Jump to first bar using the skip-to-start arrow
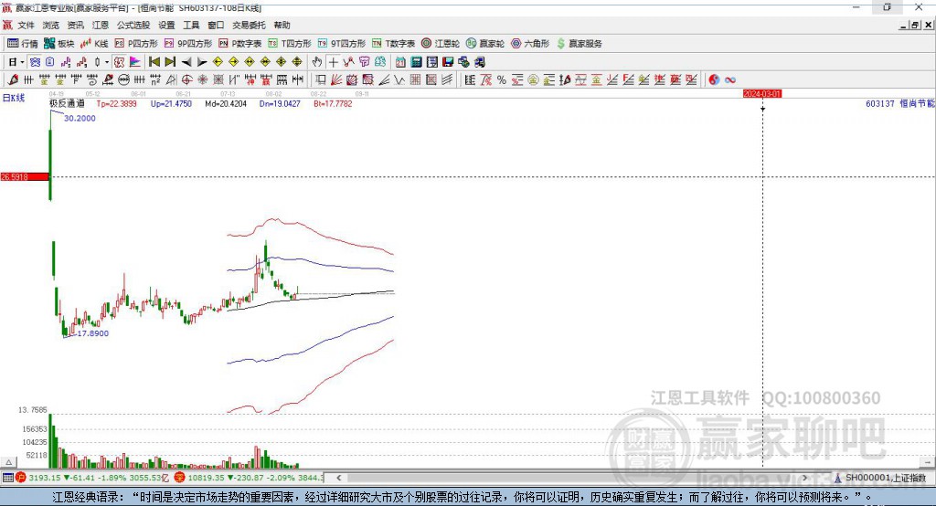 pyautogui.click(x=154, y=62)
